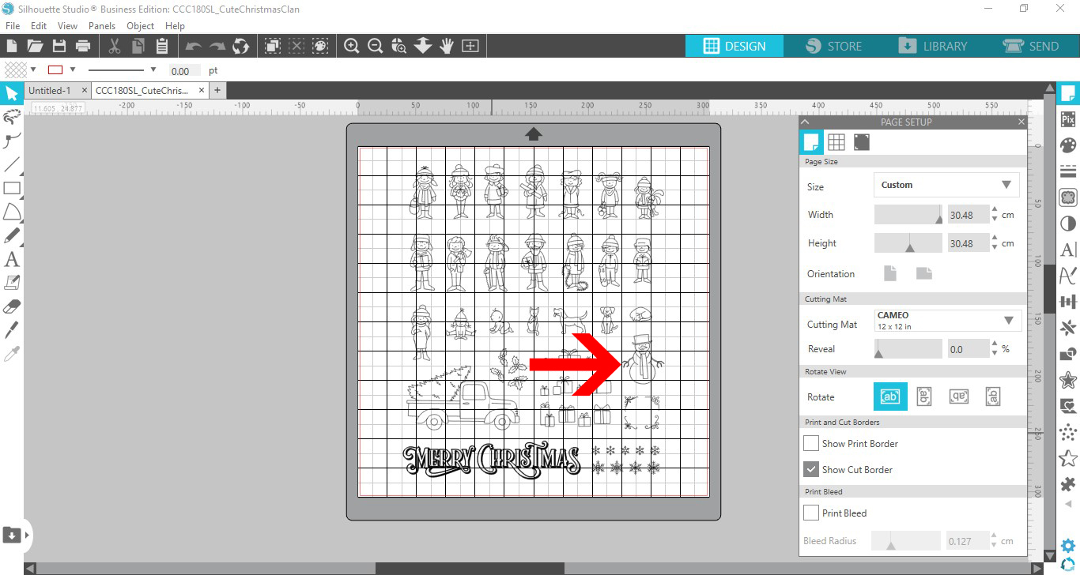Screen dimensions: 1080x575
Task: Click the Height value stepper arrows
Action: (994, 242)
